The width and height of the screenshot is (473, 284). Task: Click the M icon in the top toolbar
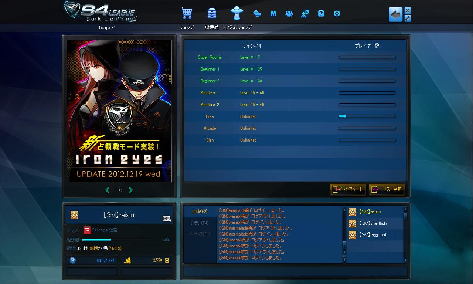click(273, 14)
